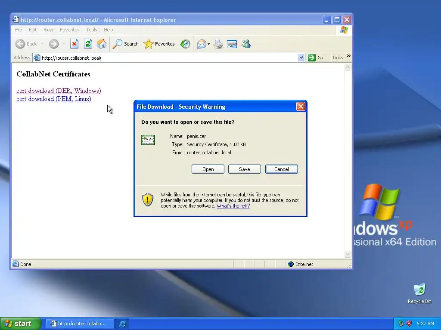Click the file name penis.cer text
Viewport: 441px width, 330px height.
196,136
